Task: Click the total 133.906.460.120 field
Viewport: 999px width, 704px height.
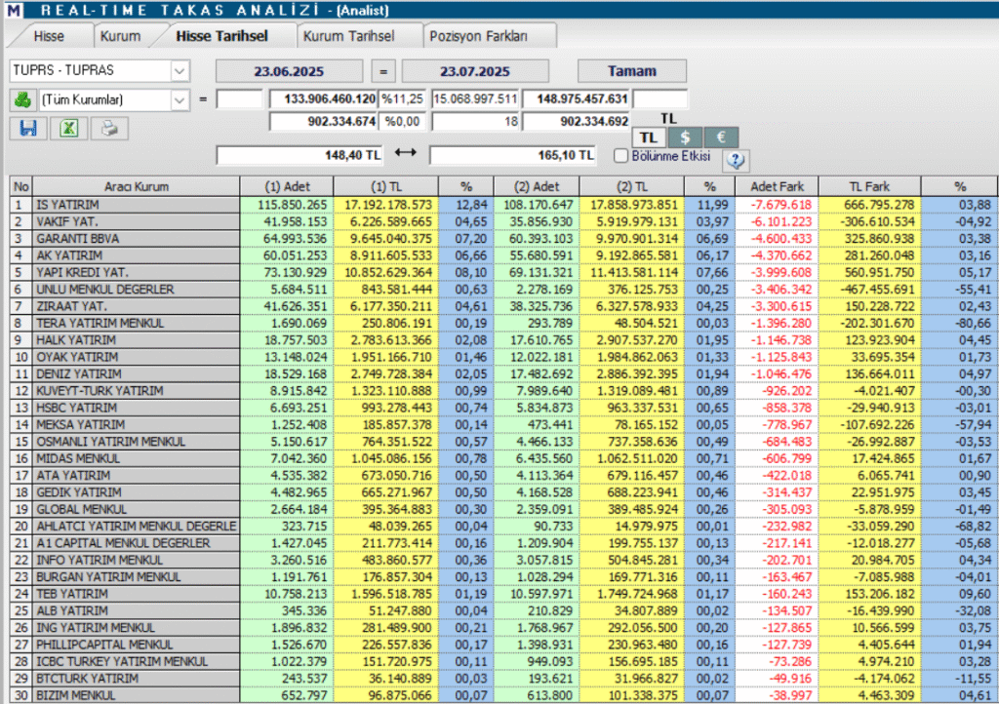Action: pos(324,99)
